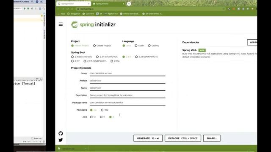The width and height of the screenshot is (271, 152).
Task: Open the Git Cheat Sheet bookmark
Action: (152, 14)
